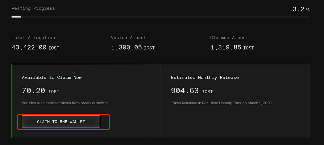Click the 1,390.05 IOST vested value

tap(133, 48)
